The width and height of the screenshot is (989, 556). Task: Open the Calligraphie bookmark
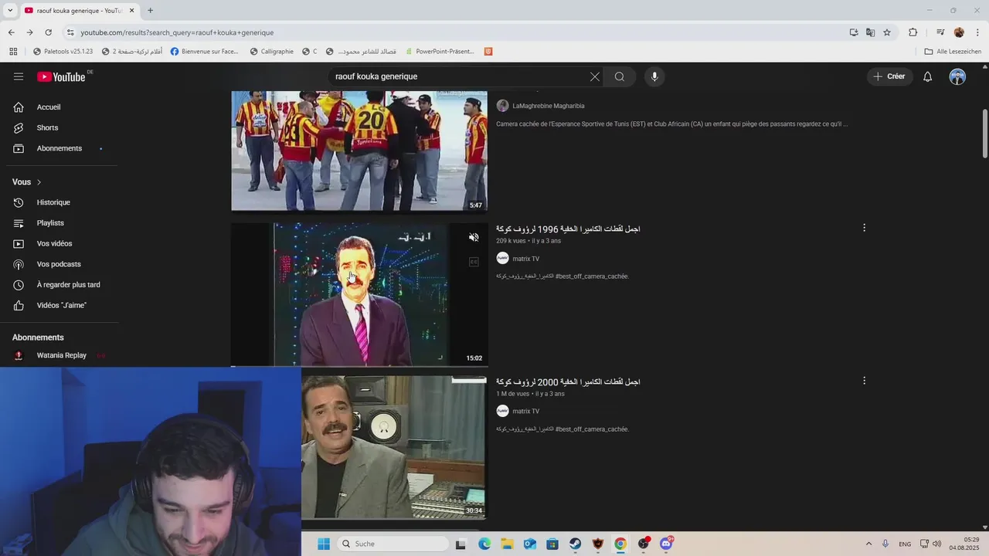pyautogui.click(x=271, y=52)
